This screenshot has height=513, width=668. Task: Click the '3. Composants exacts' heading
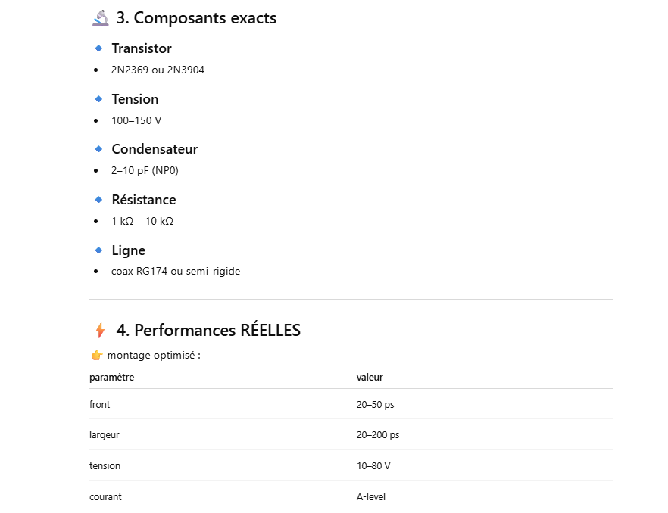(196, 18)
